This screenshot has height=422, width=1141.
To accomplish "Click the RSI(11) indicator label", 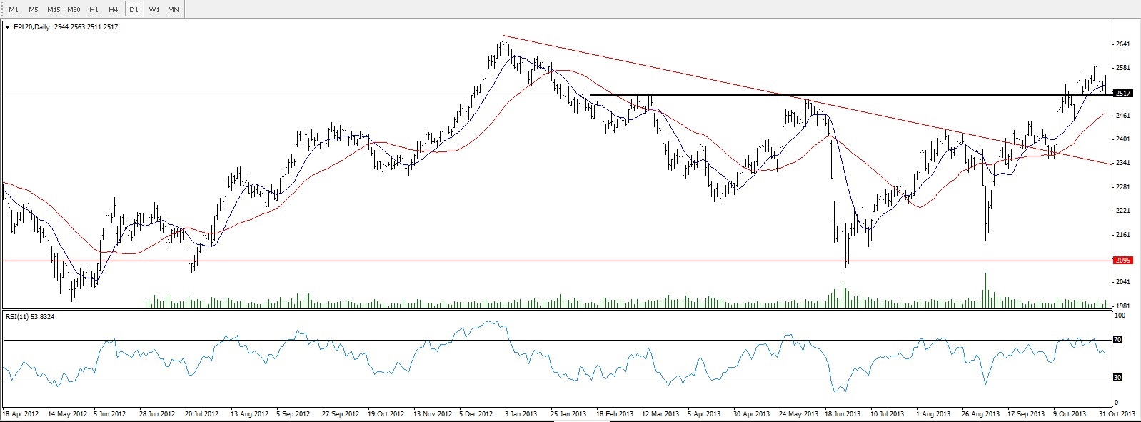I will 19,315.
